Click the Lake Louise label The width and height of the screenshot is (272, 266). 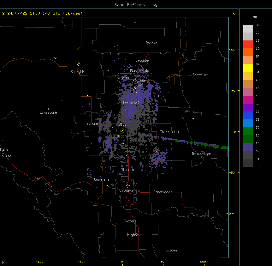(x=6, y=153)
